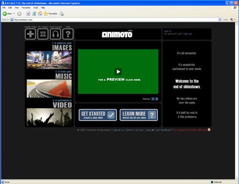Click the Refresh page toolbar icon
This screenshot has height=184, width=239.
click(x=34, y=14)
